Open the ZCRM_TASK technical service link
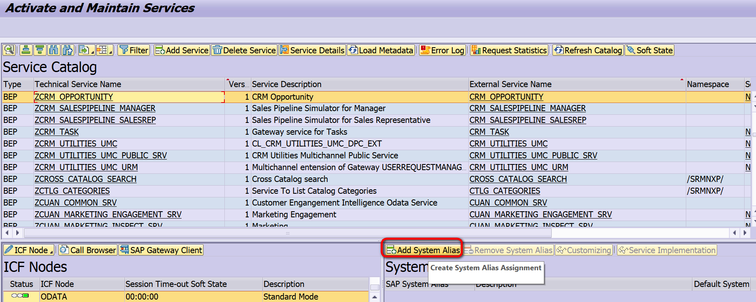 57,132
